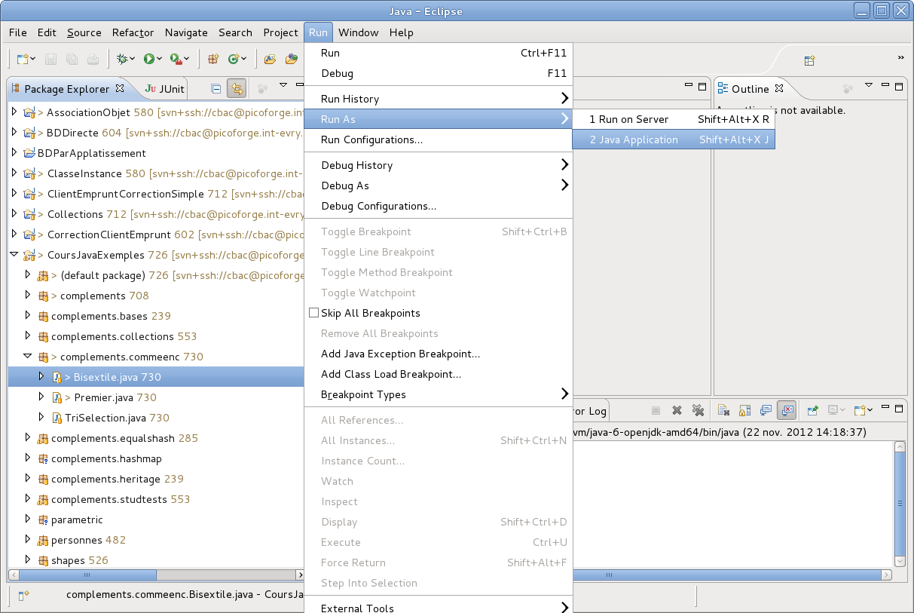Viewport: 914px width, 613px height.
Task: Click the Pin Console icon
Action: (813, 410)
